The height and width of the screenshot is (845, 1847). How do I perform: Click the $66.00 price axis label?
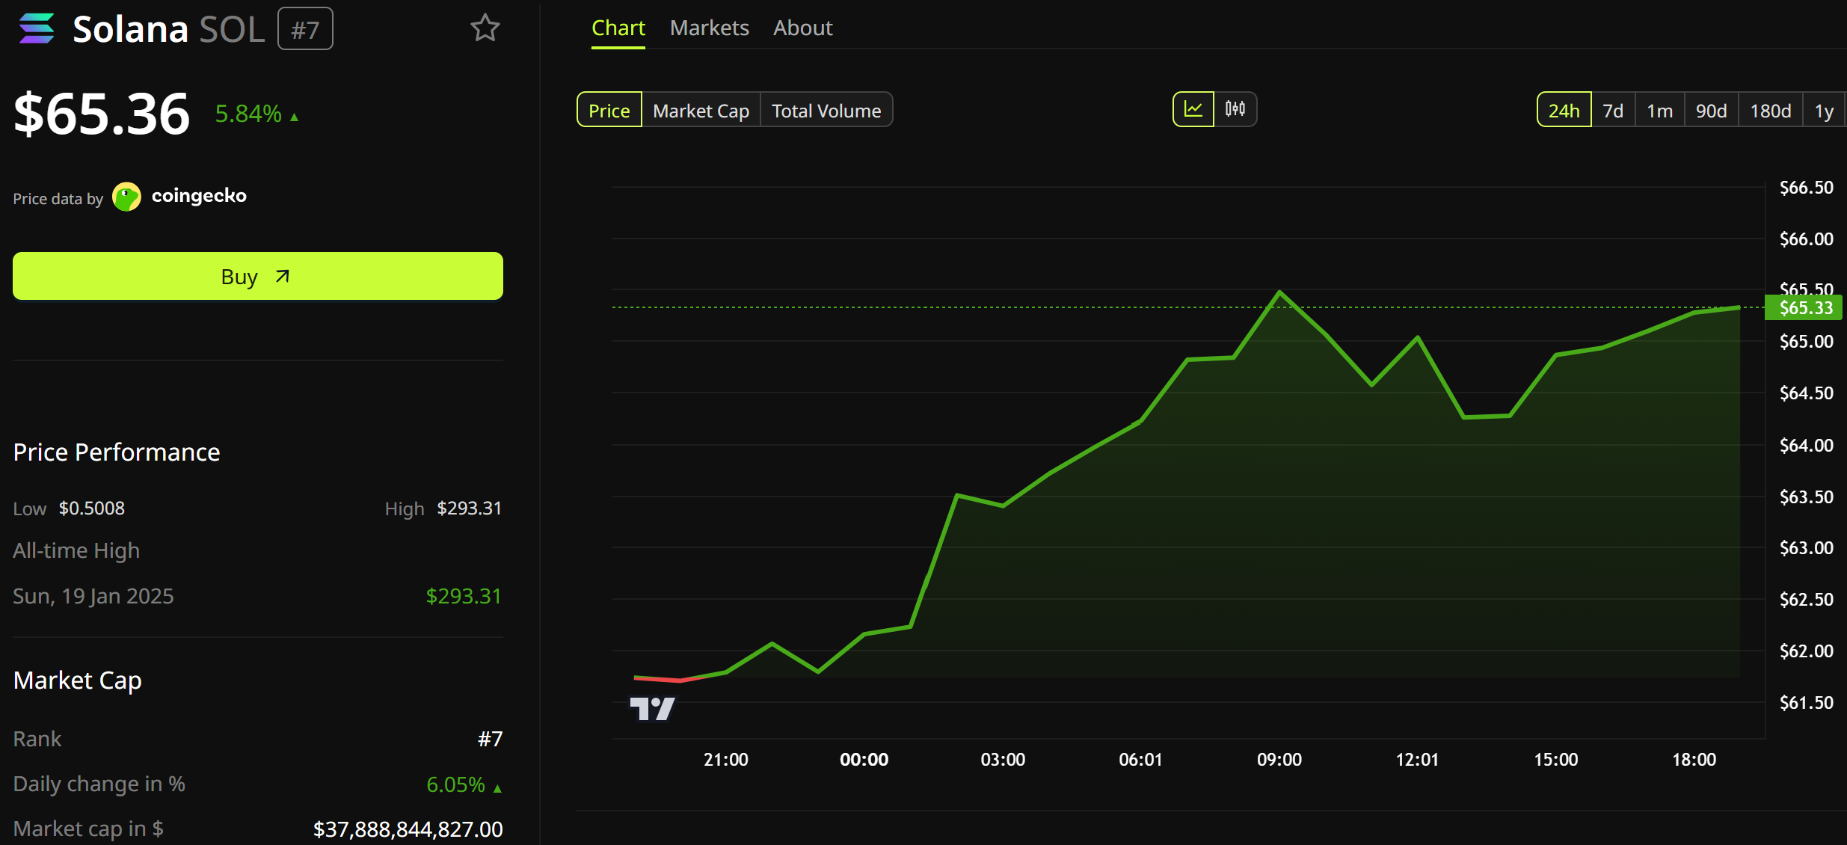1807,239
